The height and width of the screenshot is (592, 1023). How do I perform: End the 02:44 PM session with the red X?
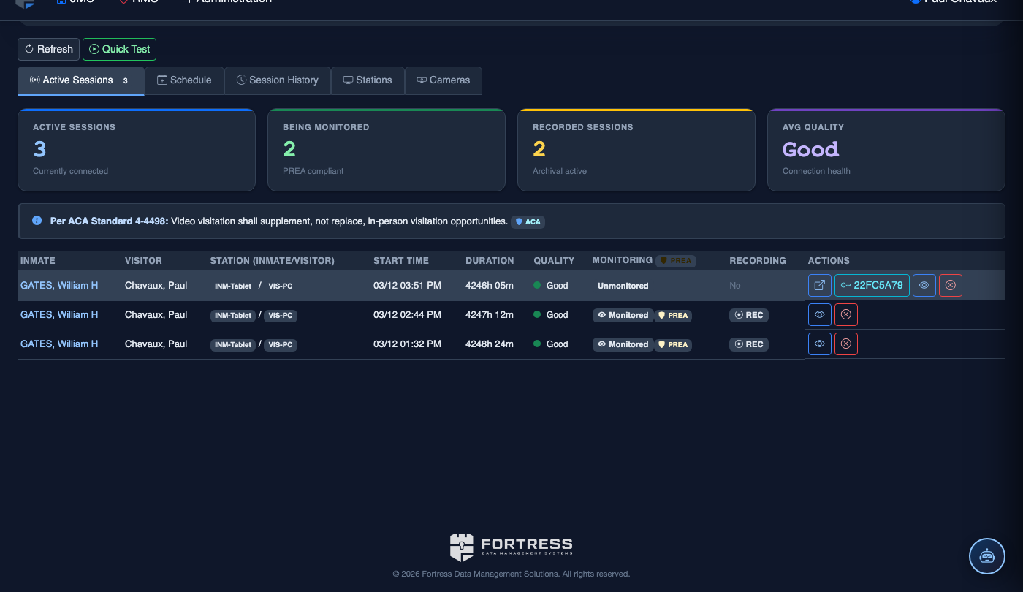pyautogui.click(x=846, y=314)
